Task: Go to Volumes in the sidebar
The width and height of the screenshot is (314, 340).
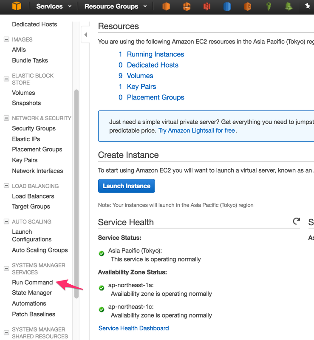Action: coord(23,93)
